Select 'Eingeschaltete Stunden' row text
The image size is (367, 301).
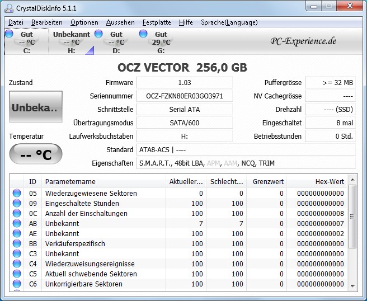pyautogui.click(x=82, y=204)
